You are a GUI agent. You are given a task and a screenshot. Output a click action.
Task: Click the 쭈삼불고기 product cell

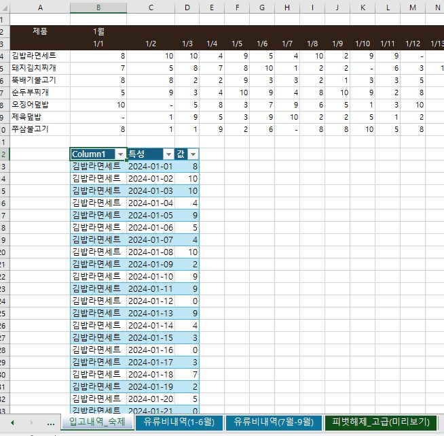[x=40, y=129]
